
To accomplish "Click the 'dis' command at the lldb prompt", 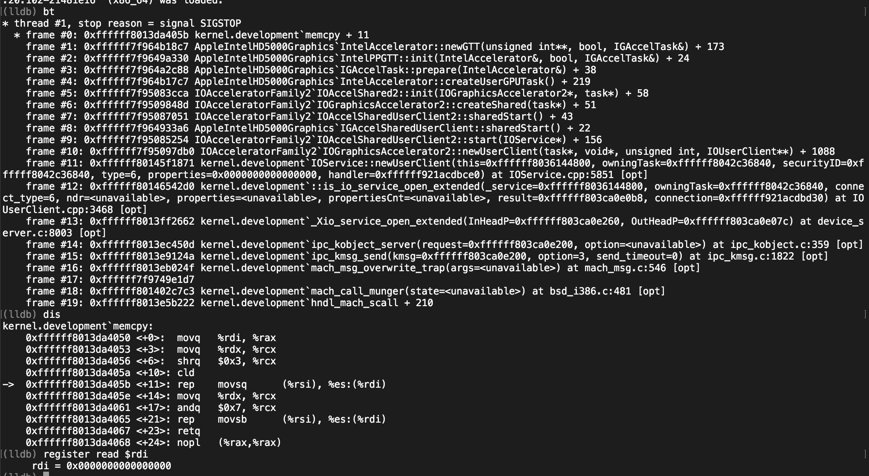I will click(x=52, y=314).
